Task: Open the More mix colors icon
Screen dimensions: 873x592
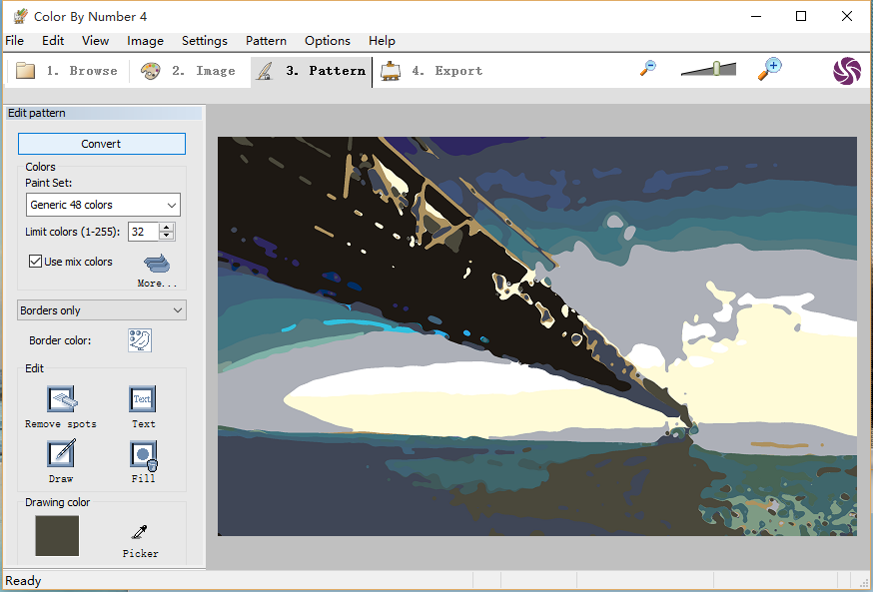Action: point(157,264)
